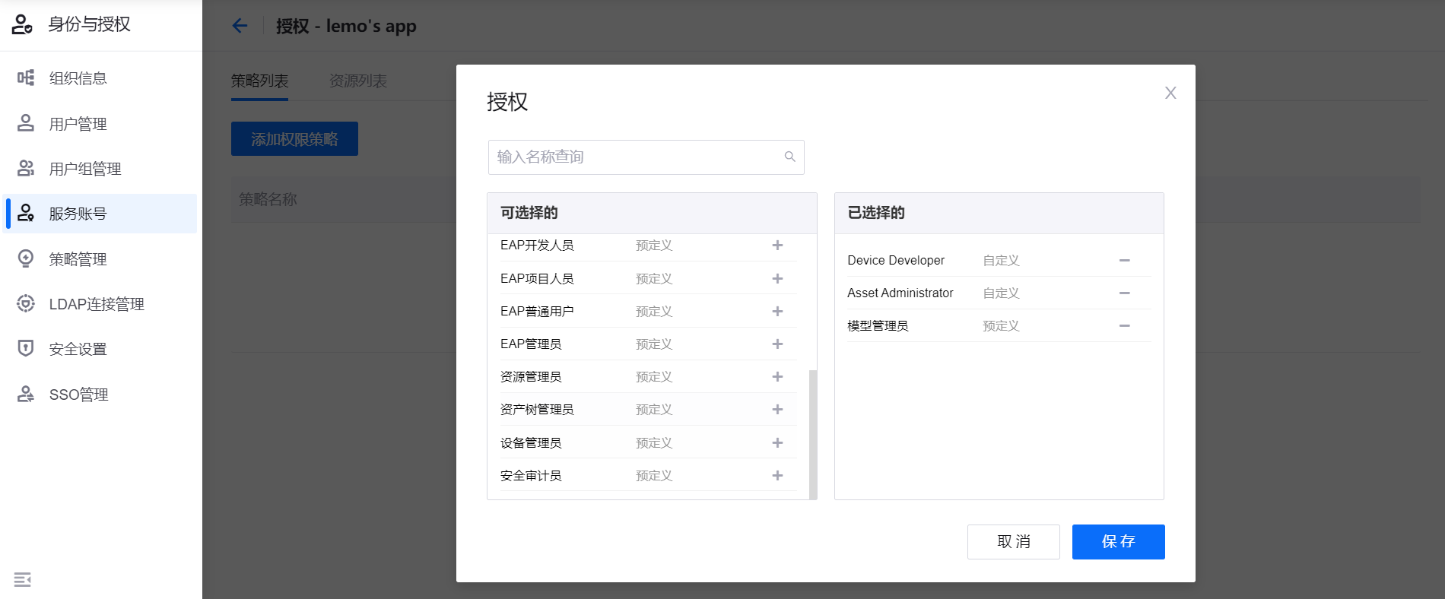The width and height of the screenshot is (1445, 599).
Task: Add 资源管理员 via its plus icon
Action: point(777,377)
